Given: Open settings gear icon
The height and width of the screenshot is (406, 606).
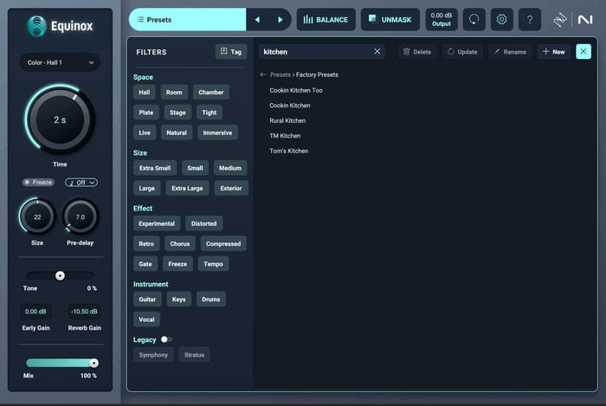Looking at the screenshot, I should point(501,20).
